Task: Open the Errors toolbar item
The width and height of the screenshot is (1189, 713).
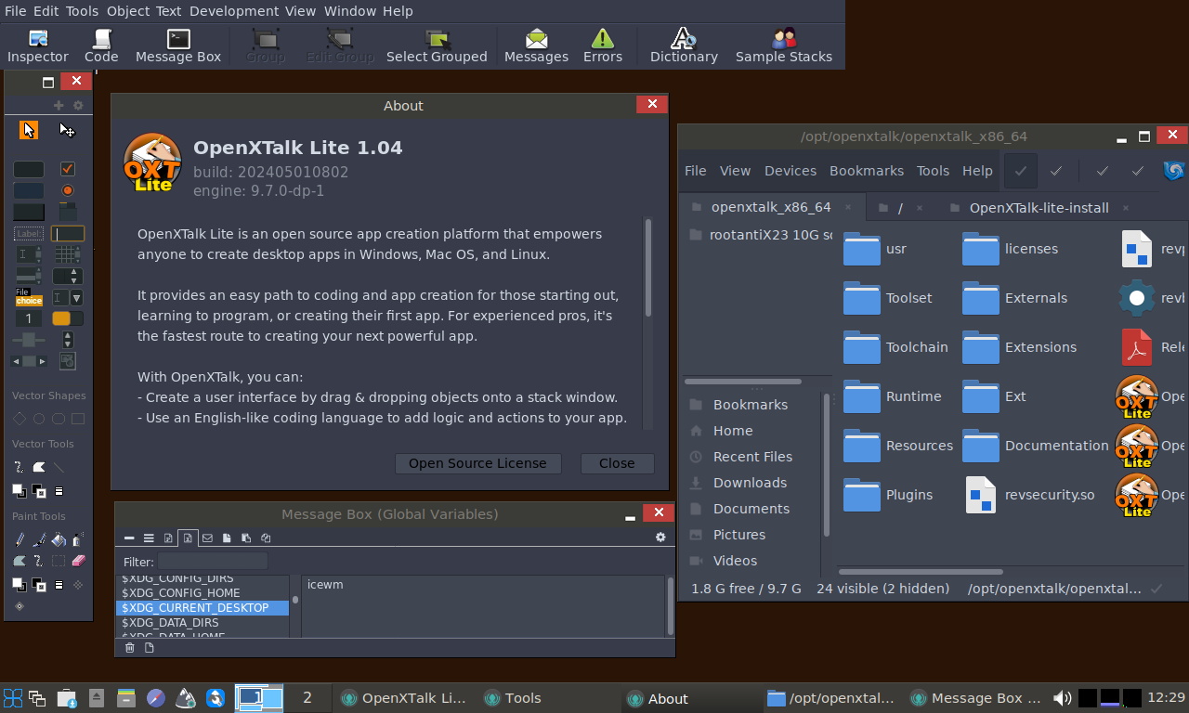Action: pos(603,45)
